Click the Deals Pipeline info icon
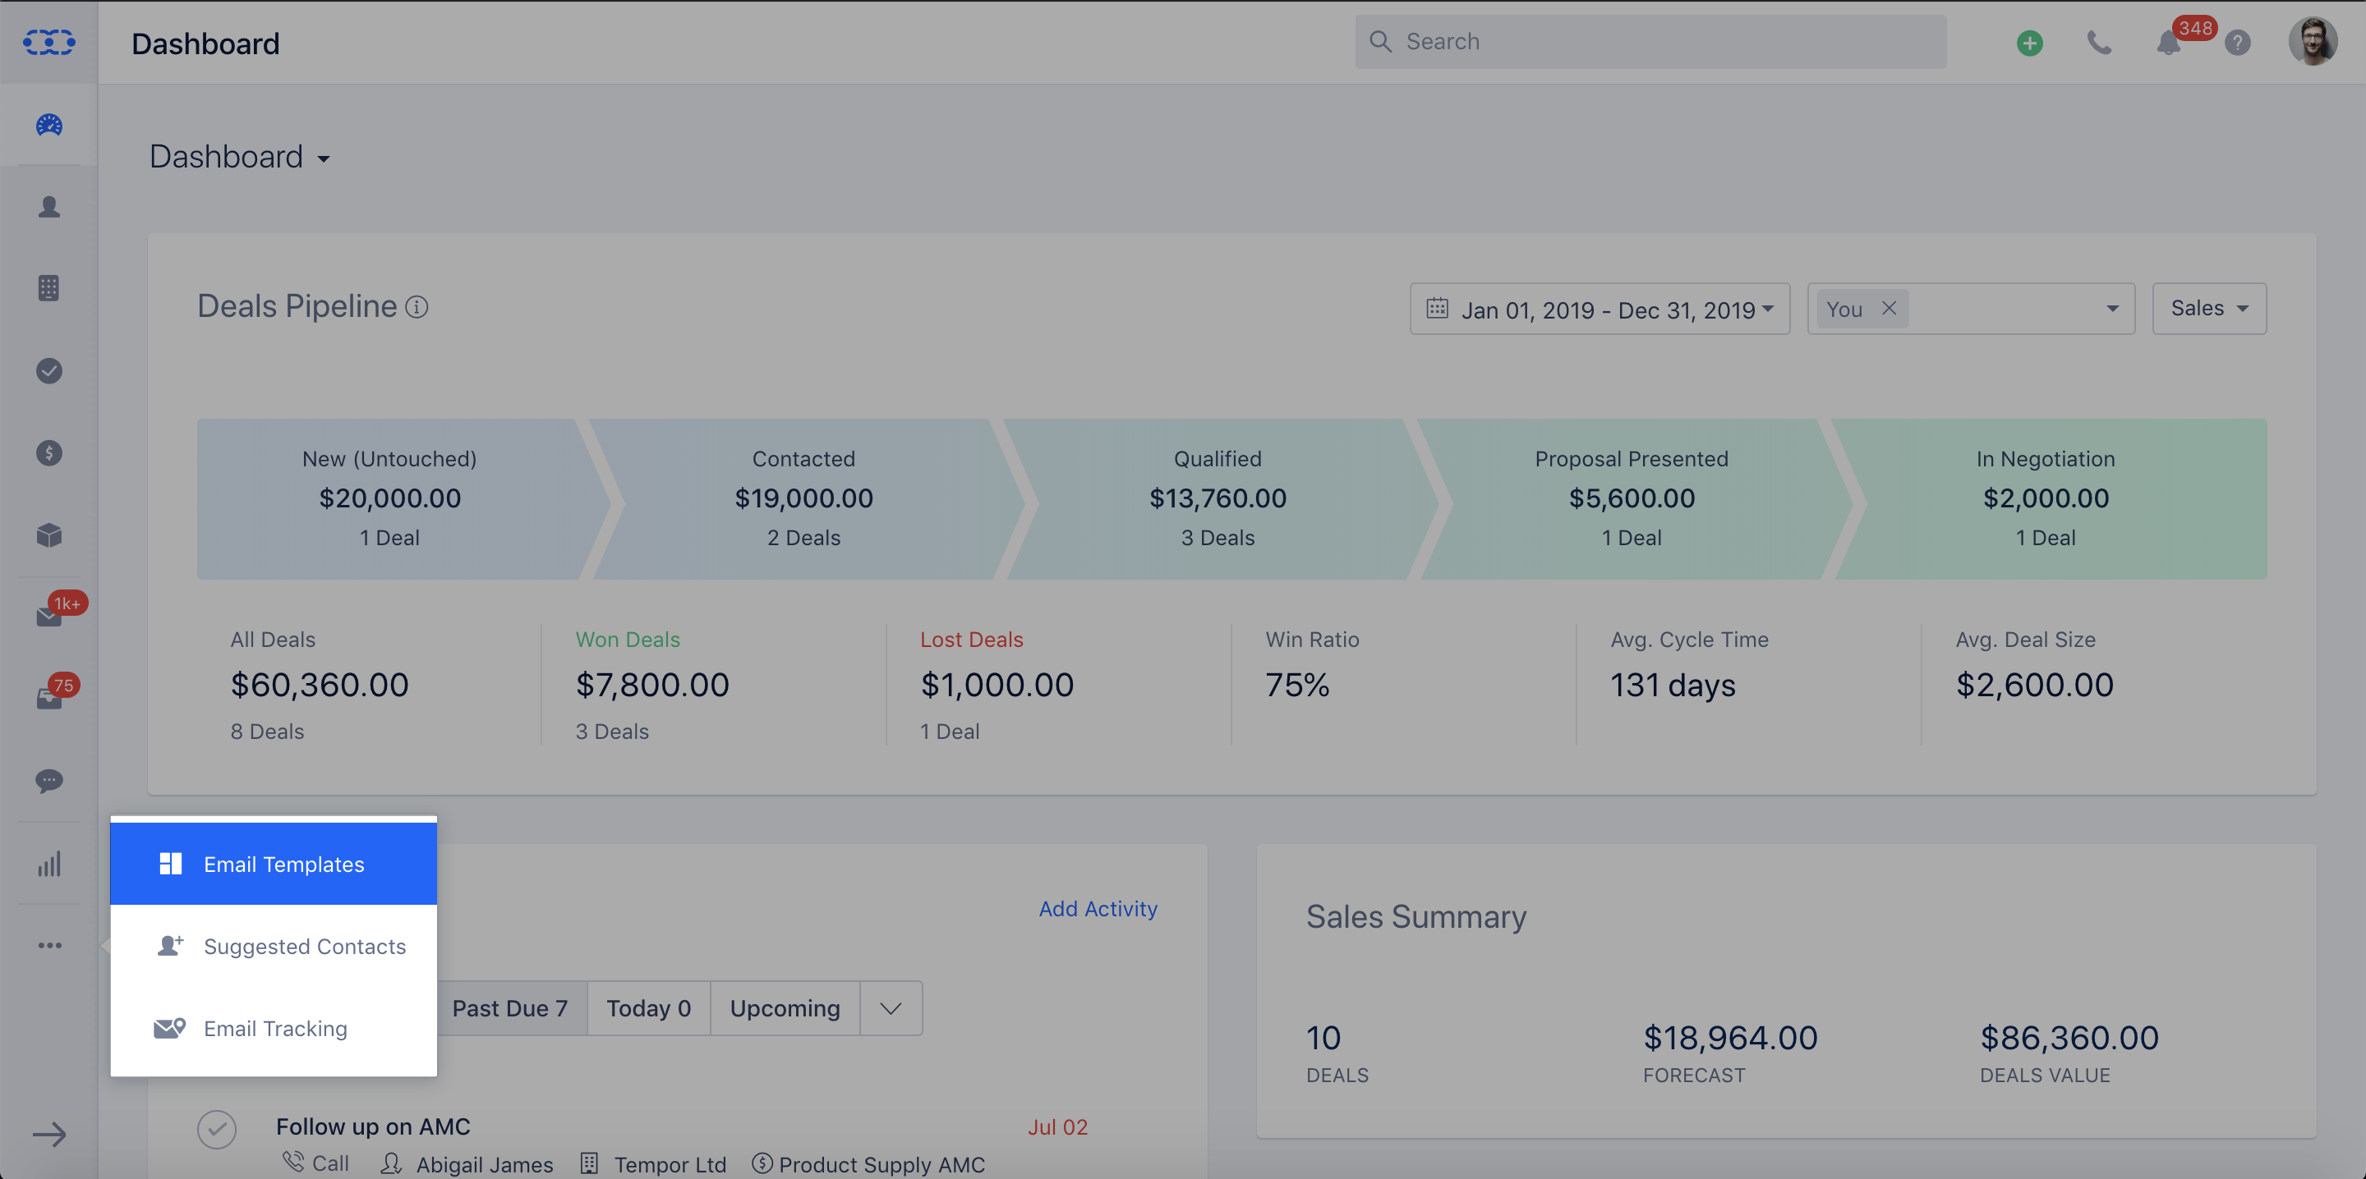Image resolution: width=2366 pixels, height=1179 pixels. tap(417, 308)
